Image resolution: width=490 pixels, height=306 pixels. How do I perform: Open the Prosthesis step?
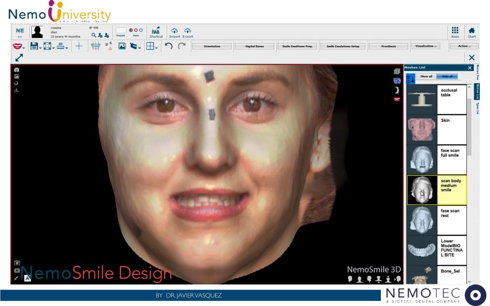[x=389, y=46]
